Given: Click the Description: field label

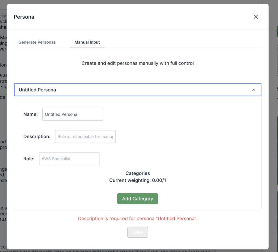Looking at the screenshot, I should pyautogui.click(x=37, y=137).
